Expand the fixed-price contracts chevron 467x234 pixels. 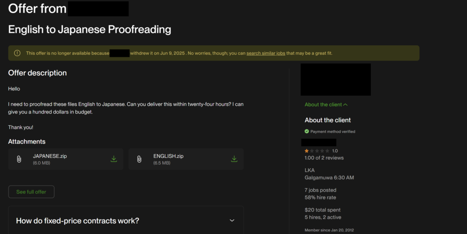(232, 221)
